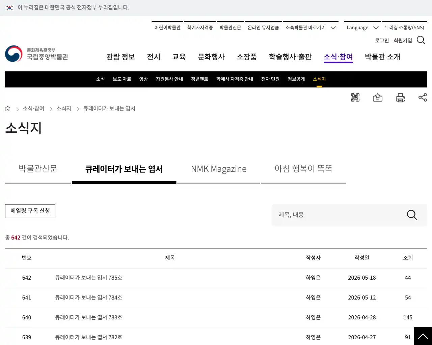Image resolution: width=432 pixels, height=345 pixels.
Task: Open post 큐레이터가 보내는 엽서 782호
Action: click(x=88, y=337)
